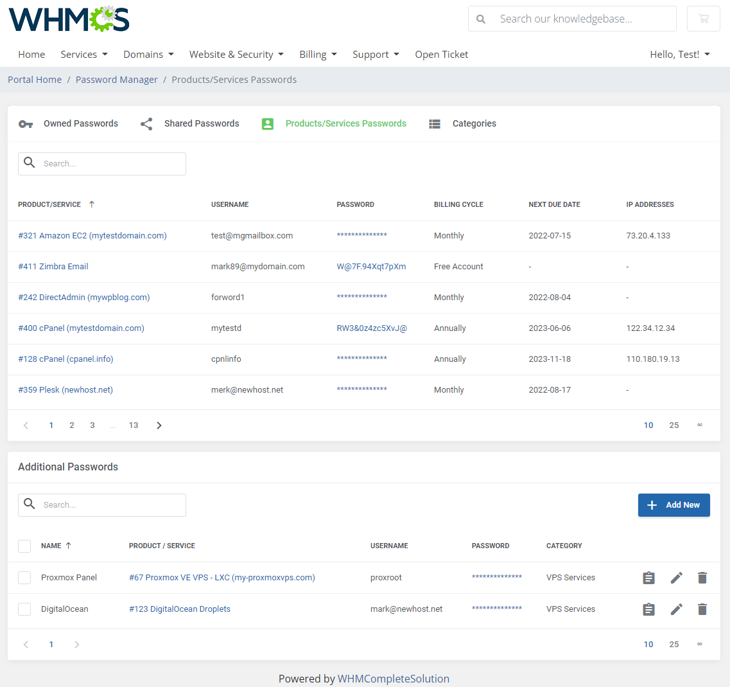
Task: Select all additional passwords checkbox
Action: (x=24, y=546)
